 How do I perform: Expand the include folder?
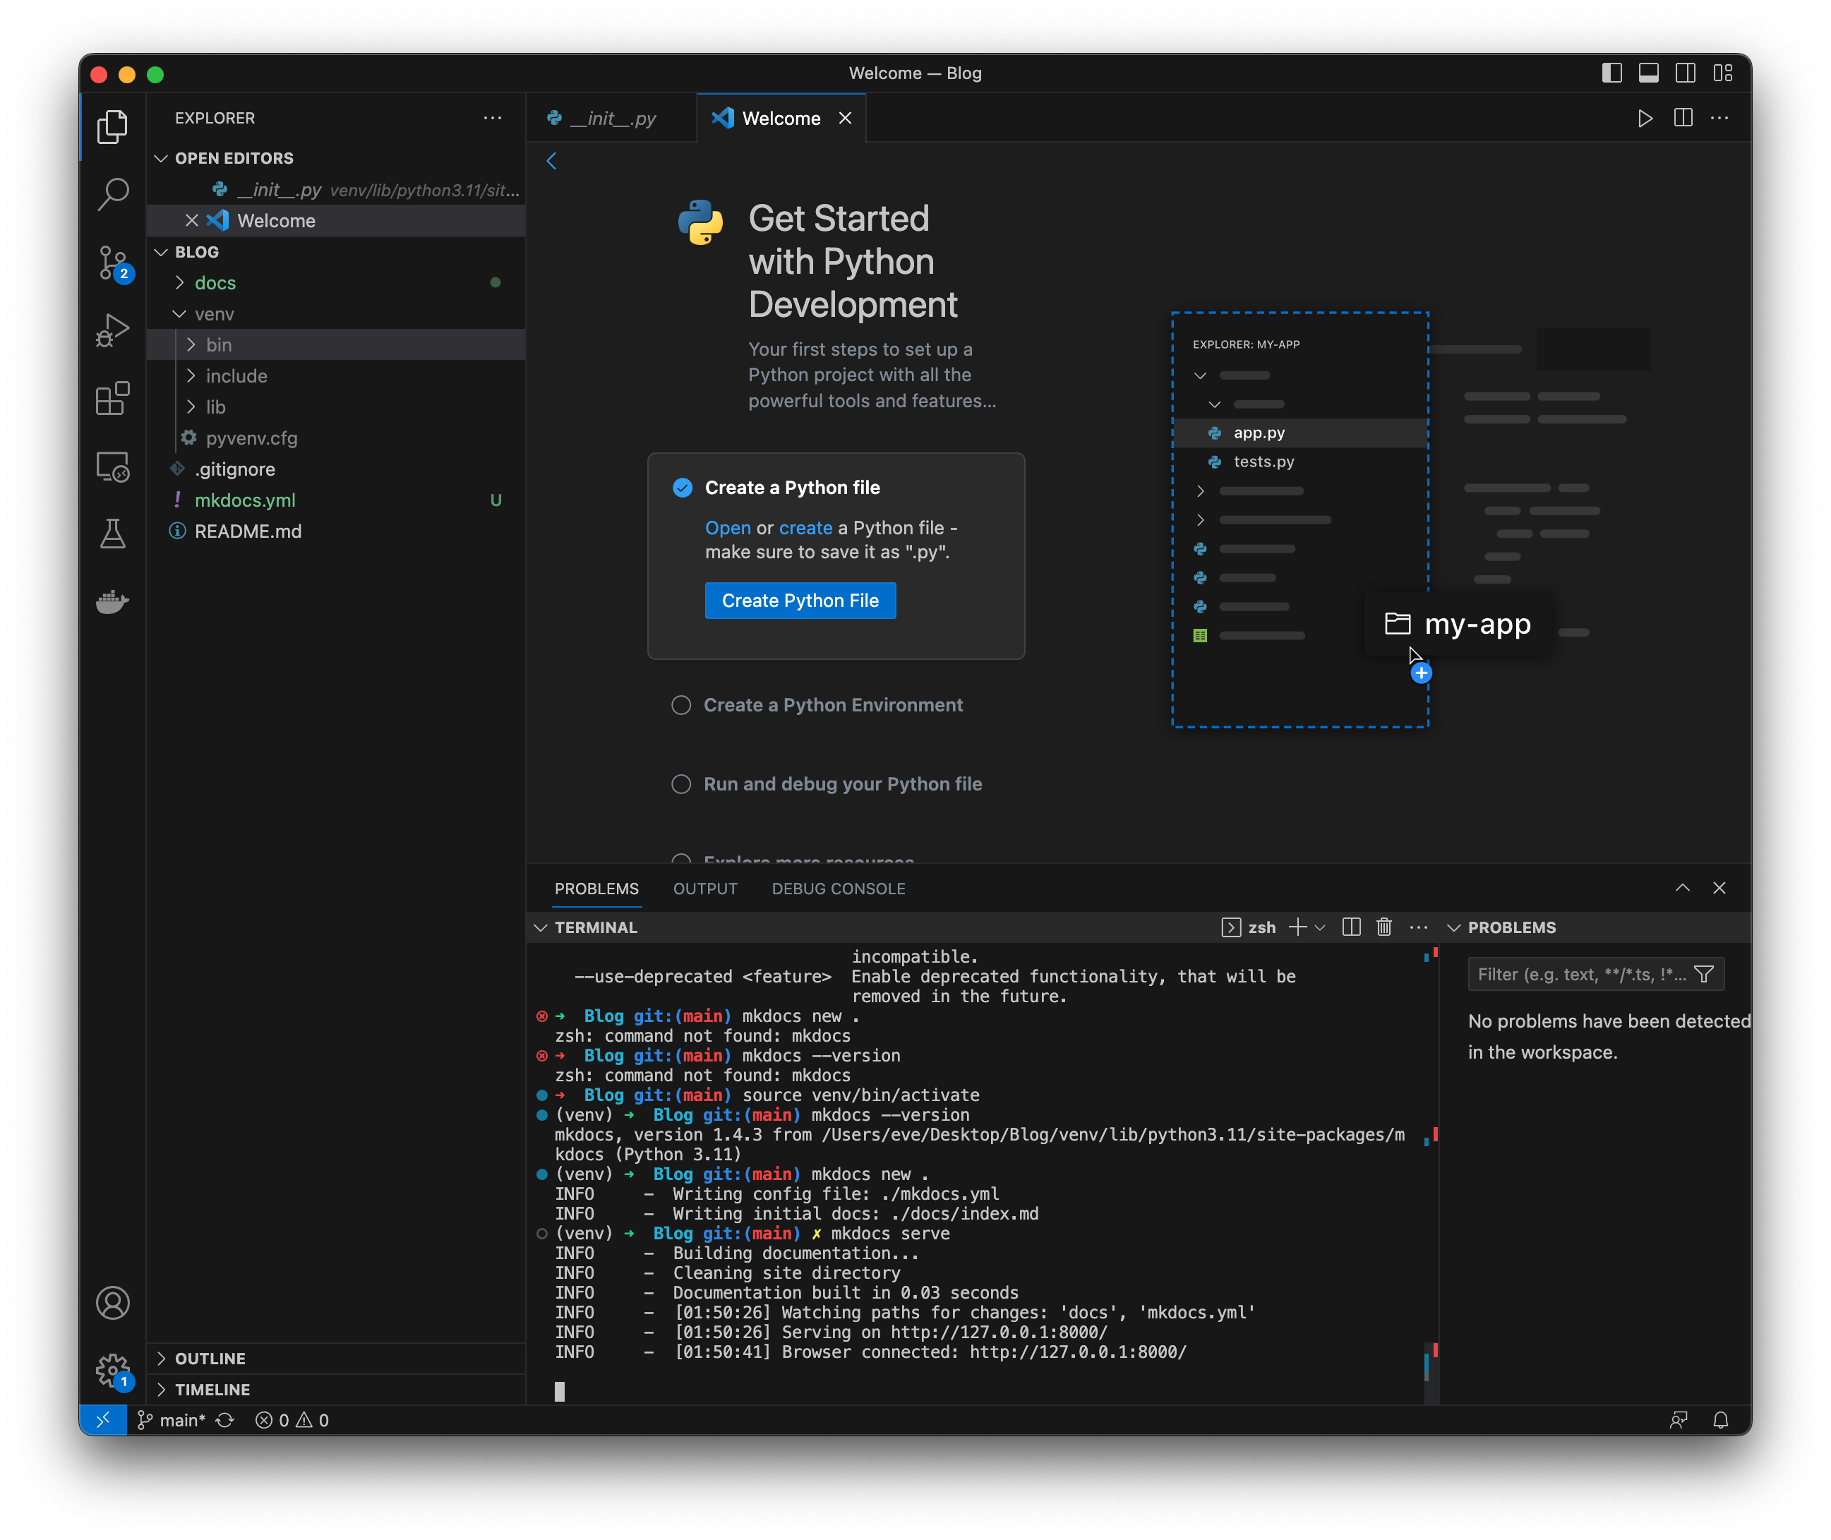336,376
